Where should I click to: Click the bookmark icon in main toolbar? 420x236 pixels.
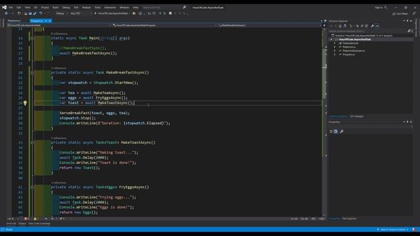click(x=171, y=13)
